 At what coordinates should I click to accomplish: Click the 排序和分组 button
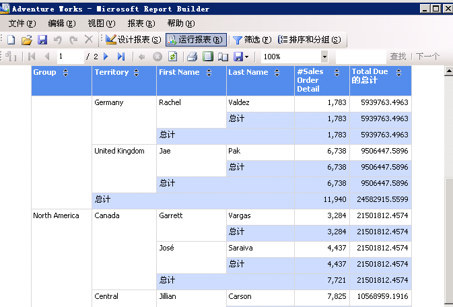coord(309,40)
